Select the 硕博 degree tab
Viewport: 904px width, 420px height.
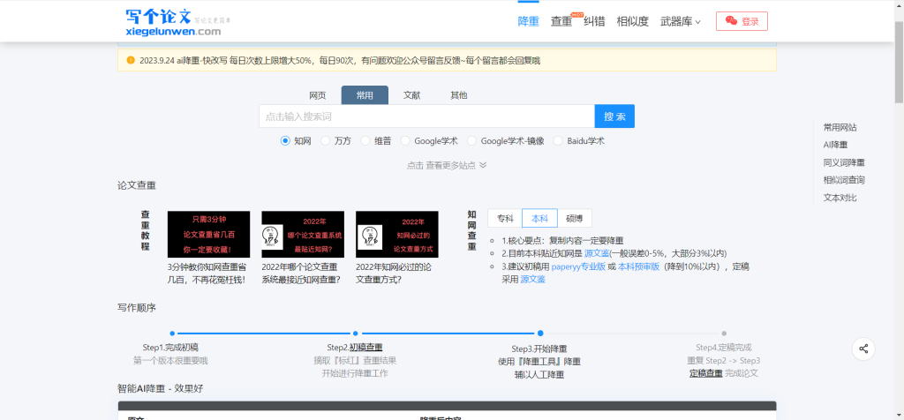(x=574, y=219)
